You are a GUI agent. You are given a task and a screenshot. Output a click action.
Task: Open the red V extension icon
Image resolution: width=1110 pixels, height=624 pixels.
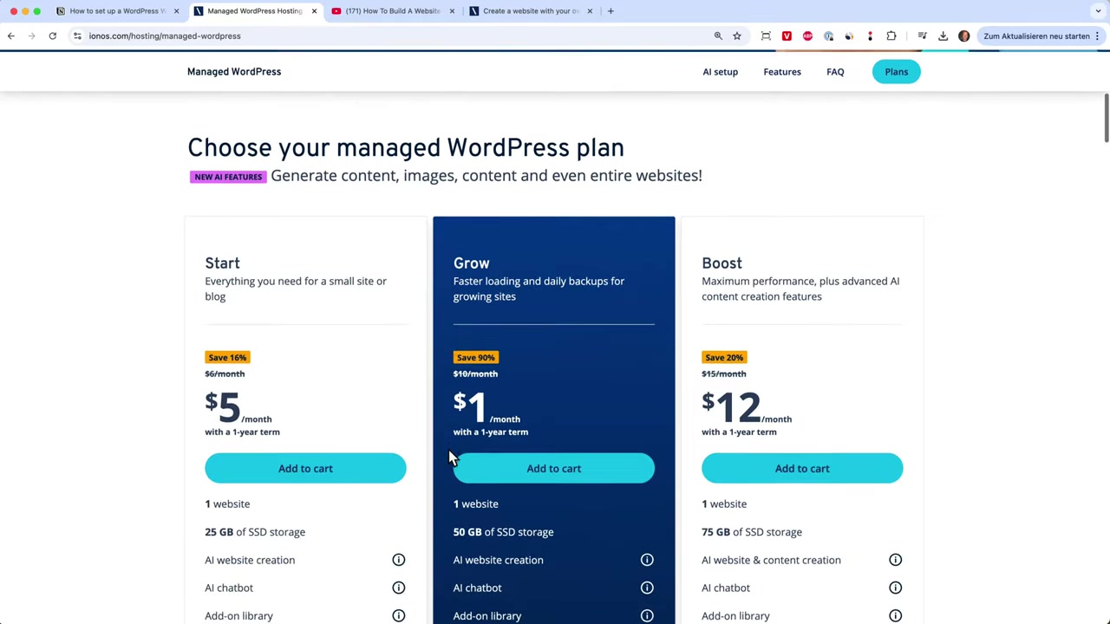click(787, 36)
